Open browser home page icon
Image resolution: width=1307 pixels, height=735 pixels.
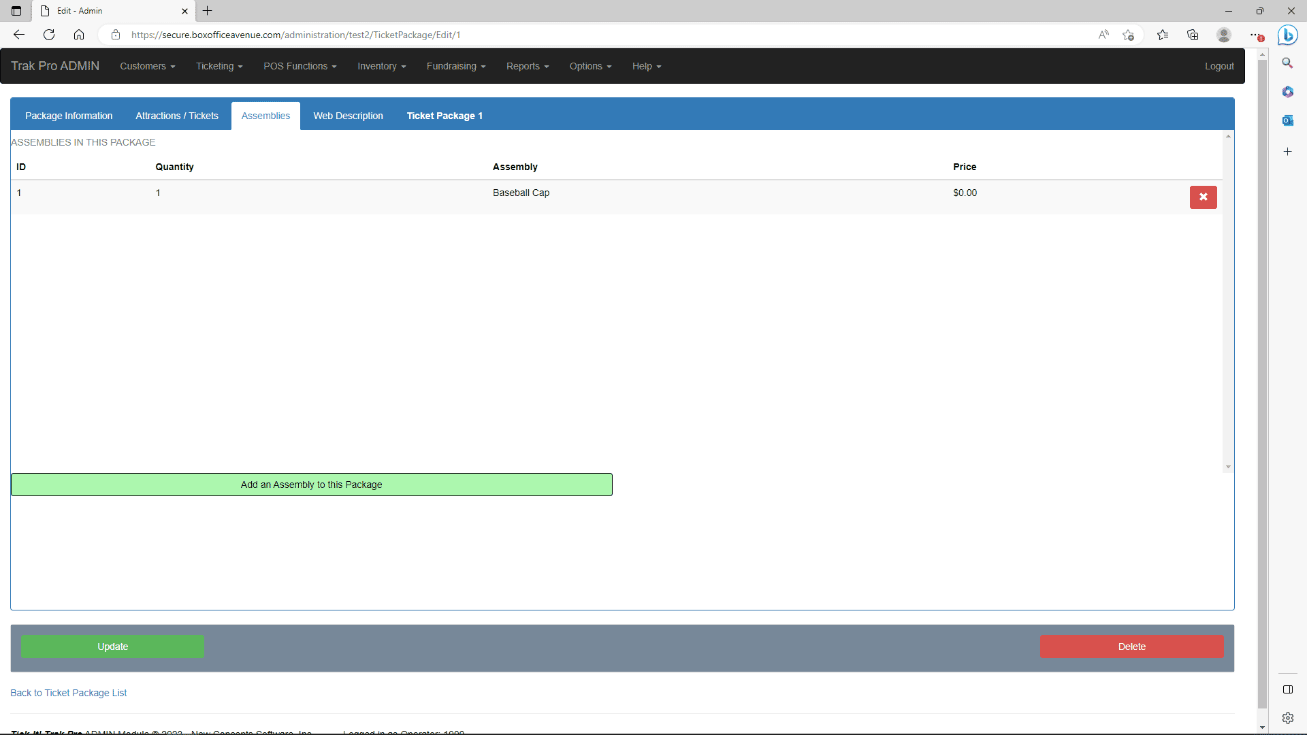click(79, 35)
